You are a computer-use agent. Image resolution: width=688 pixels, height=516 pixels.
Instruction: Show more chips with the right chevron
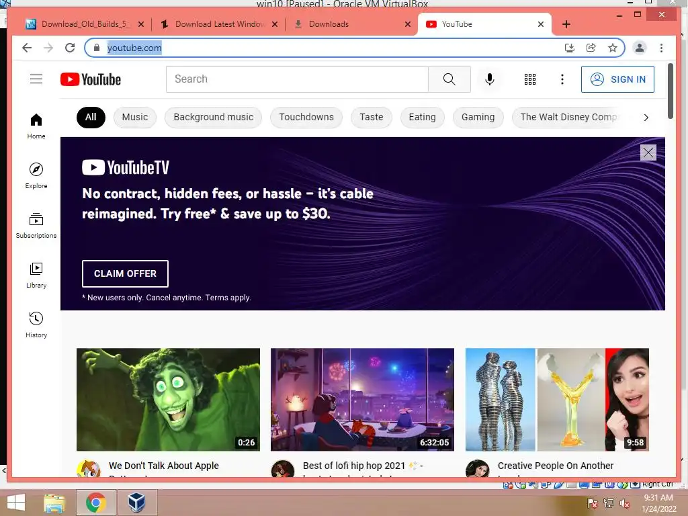[x=646, y=117]
